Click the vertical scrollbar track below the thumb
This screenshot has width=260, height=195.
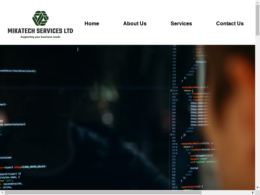tap(257, 114)
